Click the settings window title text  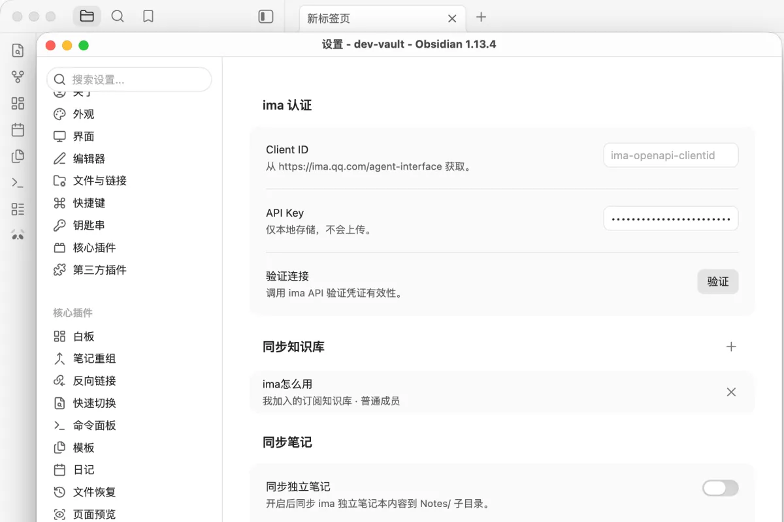tap(409, 44)
